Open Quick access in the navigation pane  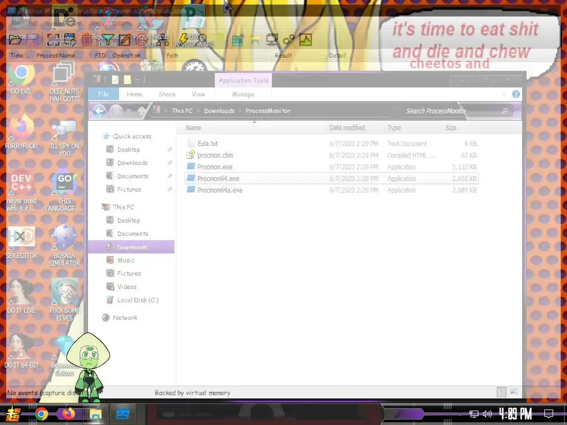[132, 136]
